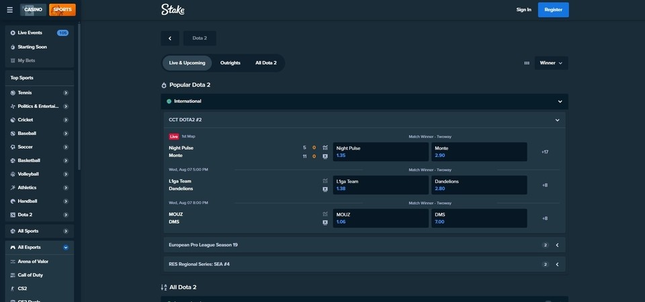Viewport: 645px width, 302px height.
Task: Bet on Dandelions at 2.80
Action: click(x=479, y=185)
